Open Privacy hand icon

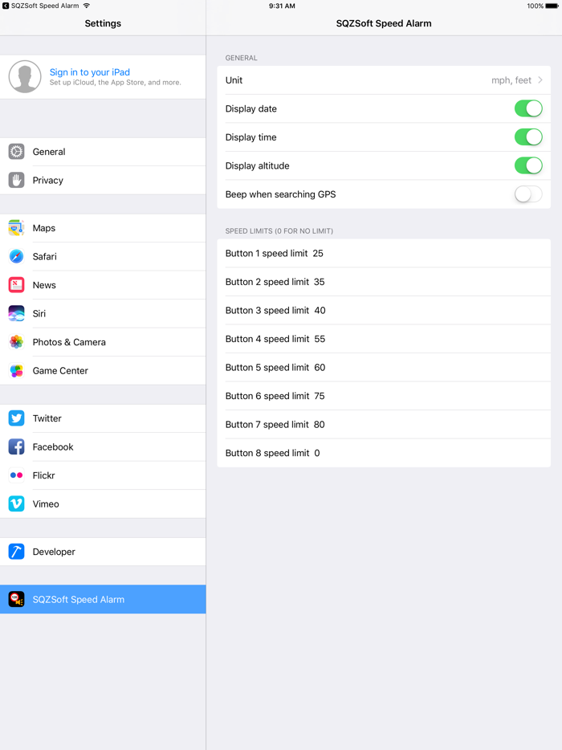point(16,181)
